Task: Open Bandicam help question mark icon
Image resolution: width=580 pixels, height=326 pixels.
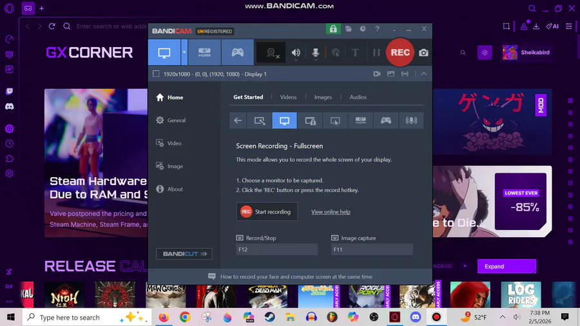Action: pyautogui.click(x=377, y=29)
